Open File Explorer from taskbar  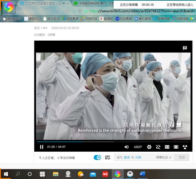56,174
